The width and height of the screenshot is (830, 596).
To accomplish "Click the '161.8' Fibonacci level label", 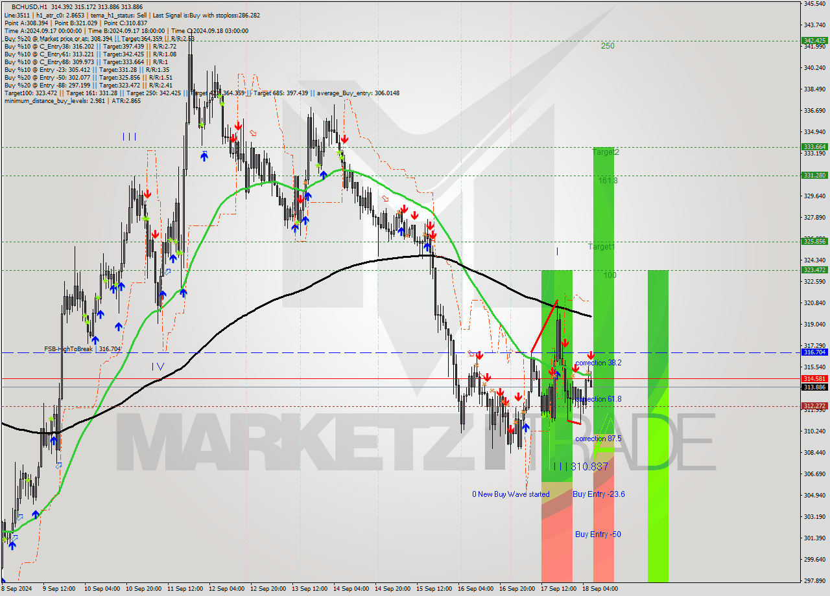I will (608, 181).
